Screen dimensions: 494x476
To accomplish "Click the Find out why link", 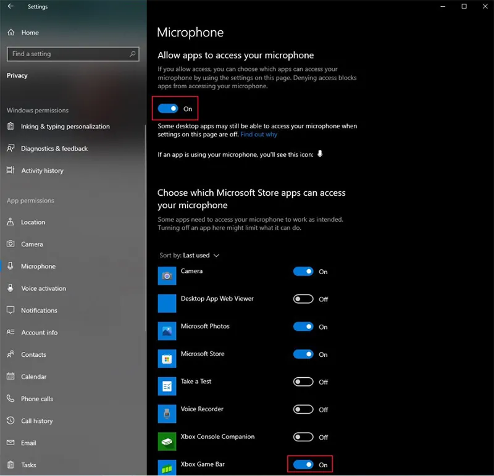I will tap(259, 135).
